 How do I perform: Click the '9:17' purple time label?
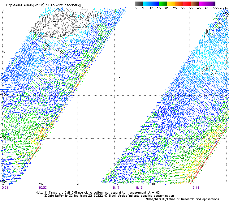click(116, 188)
